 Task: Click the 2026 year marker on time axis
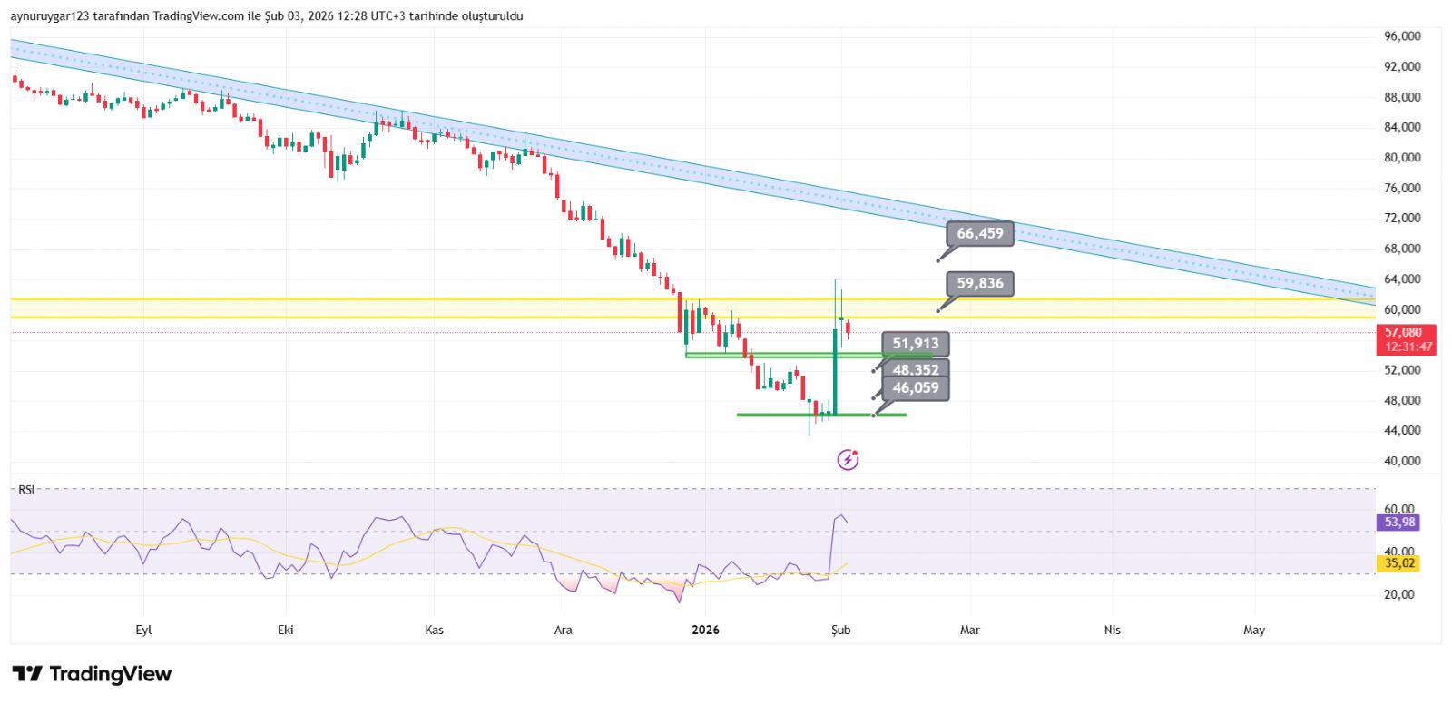704,630
